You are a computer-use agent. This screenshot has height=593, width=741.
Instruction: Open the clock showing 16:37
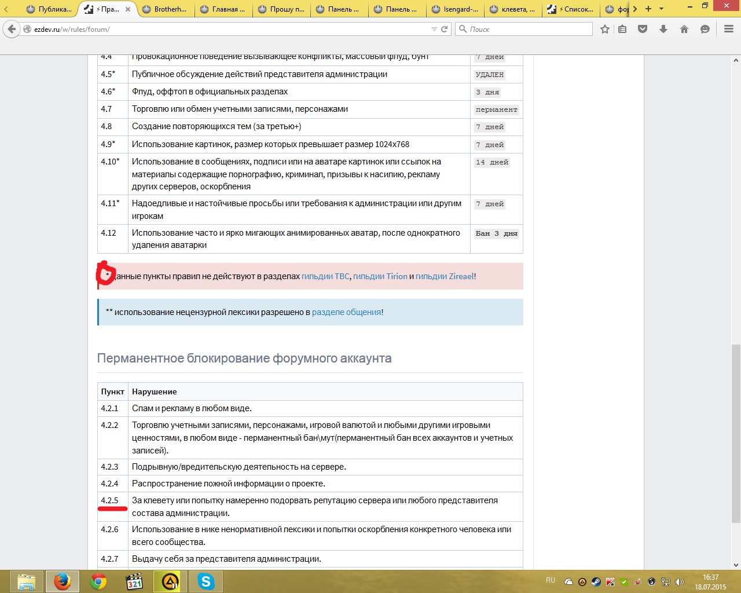pyautogui.click(x=710, y=582)
